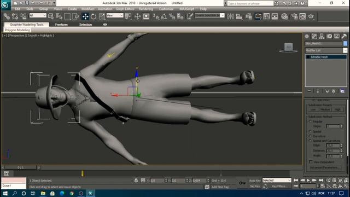Open the Rendering menu
Image resolution: width=350 pixels, height=197 pixels.
(x=146, y=9)
